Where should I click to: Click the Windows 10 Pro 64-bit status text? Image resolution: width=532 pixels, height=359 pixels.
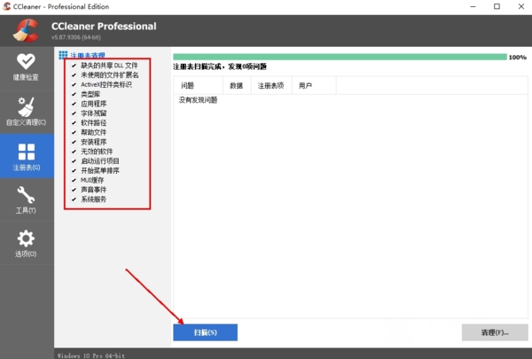(91, 355)
